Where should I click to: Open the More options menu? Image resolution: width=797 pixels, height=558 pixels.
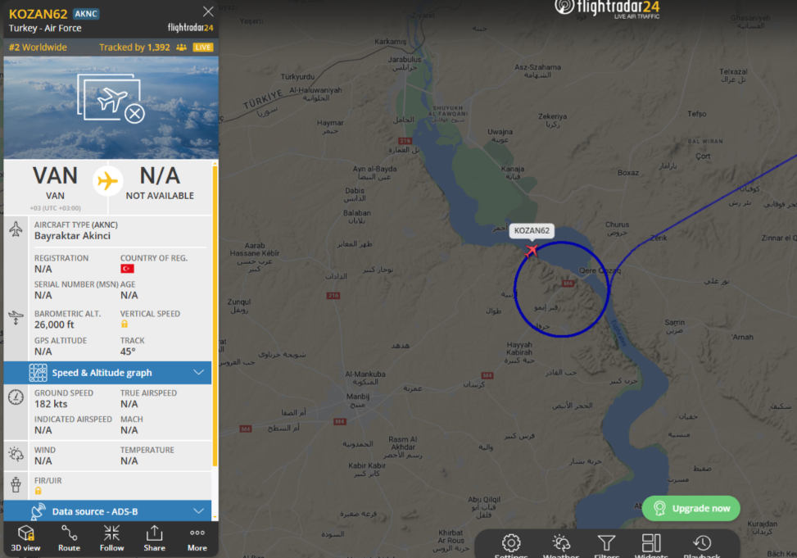click(197, 538)
